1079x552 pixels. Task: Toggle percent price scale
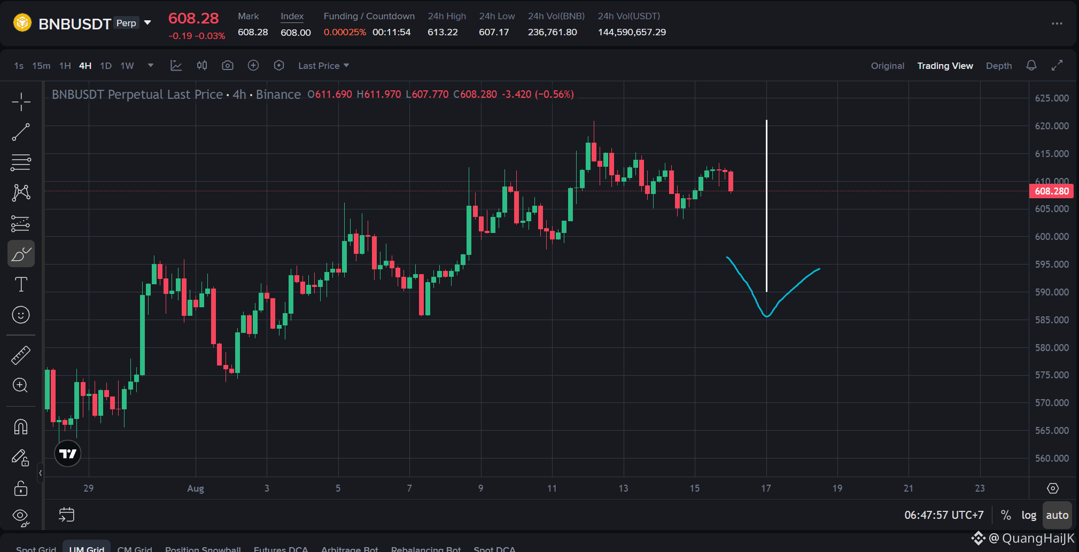point(1006,515)
